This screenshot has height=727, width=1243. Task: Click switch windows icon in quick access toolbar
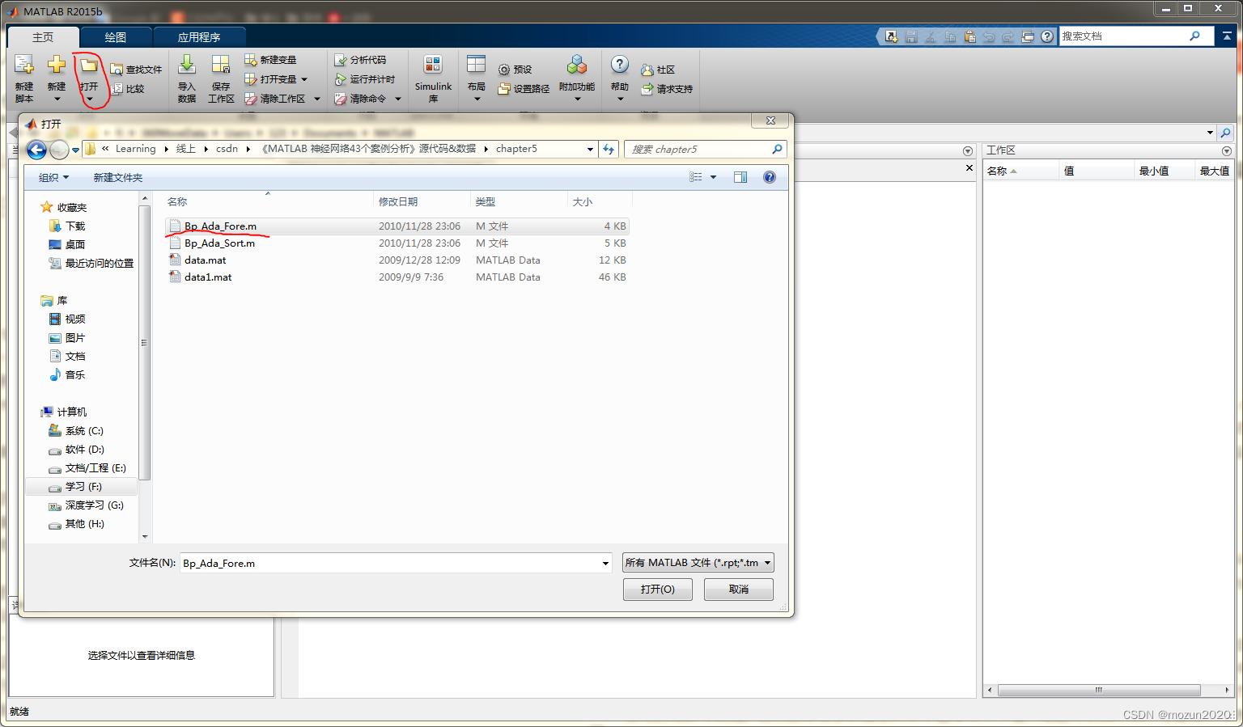(1028, 36)
